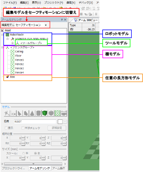This screenshot has width=143, height=172.
Task: Open the 編集モデル dropdown
Action: (x=46, y=25)
